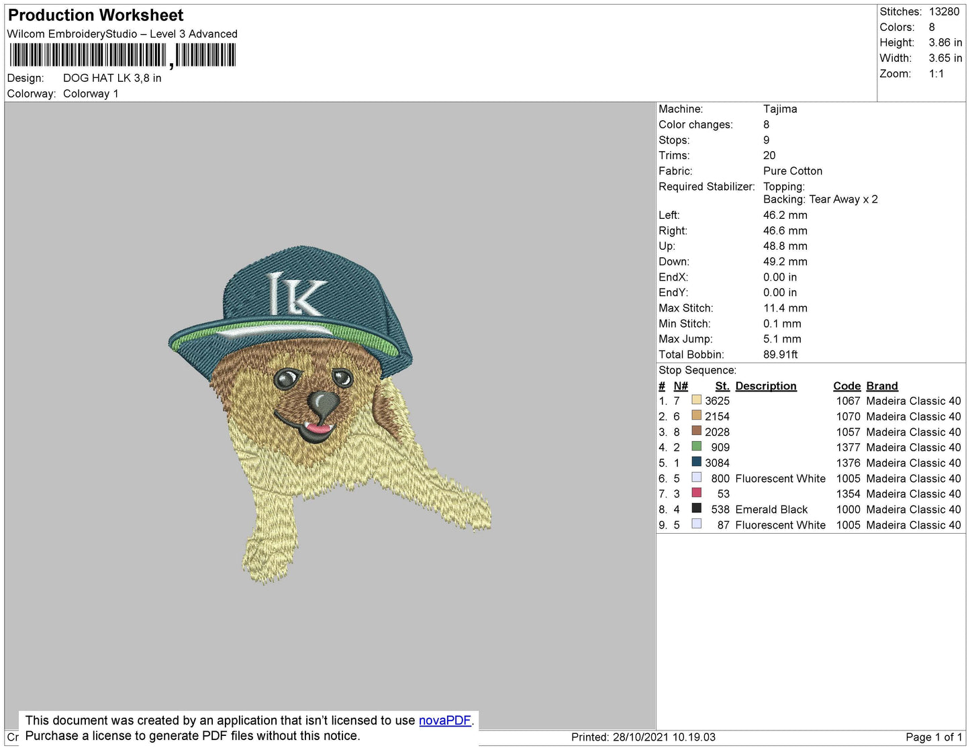The width and height of the screenshot is (970, 750).
Task: Click code 1067 in stop row 1
Action: 848,401
